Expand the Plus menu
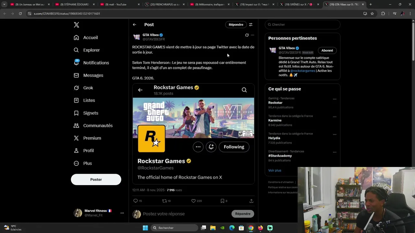This screenshot has height=233, width=415. [83, 163]
